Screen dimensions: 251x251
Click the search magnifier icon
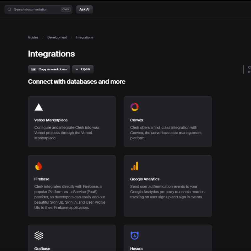(9, 9)
